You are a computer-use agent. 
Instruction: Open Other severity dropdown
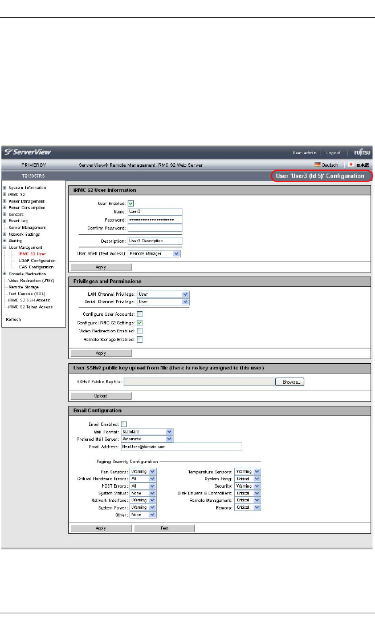coord(143,515)
